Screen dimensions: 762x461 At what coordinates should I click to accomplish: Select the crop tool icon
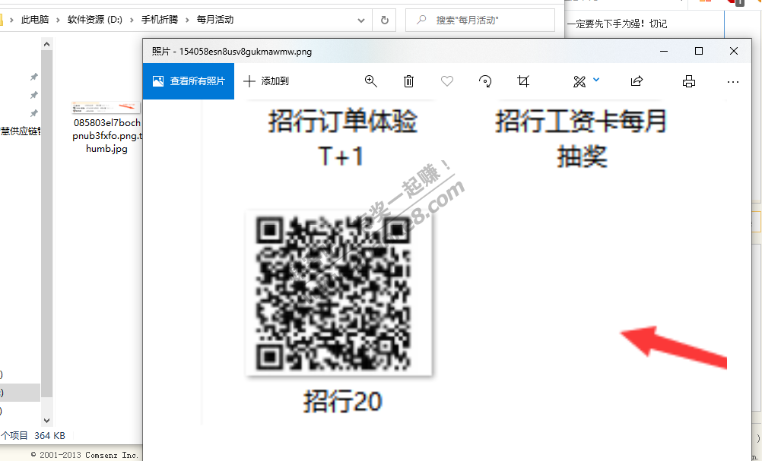523,81
